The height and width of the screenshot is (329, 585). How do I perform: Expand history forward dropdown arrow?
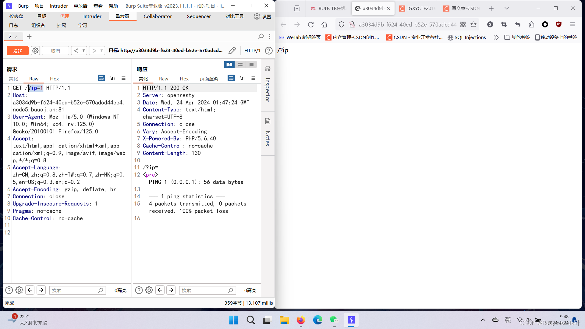(101, 51)
